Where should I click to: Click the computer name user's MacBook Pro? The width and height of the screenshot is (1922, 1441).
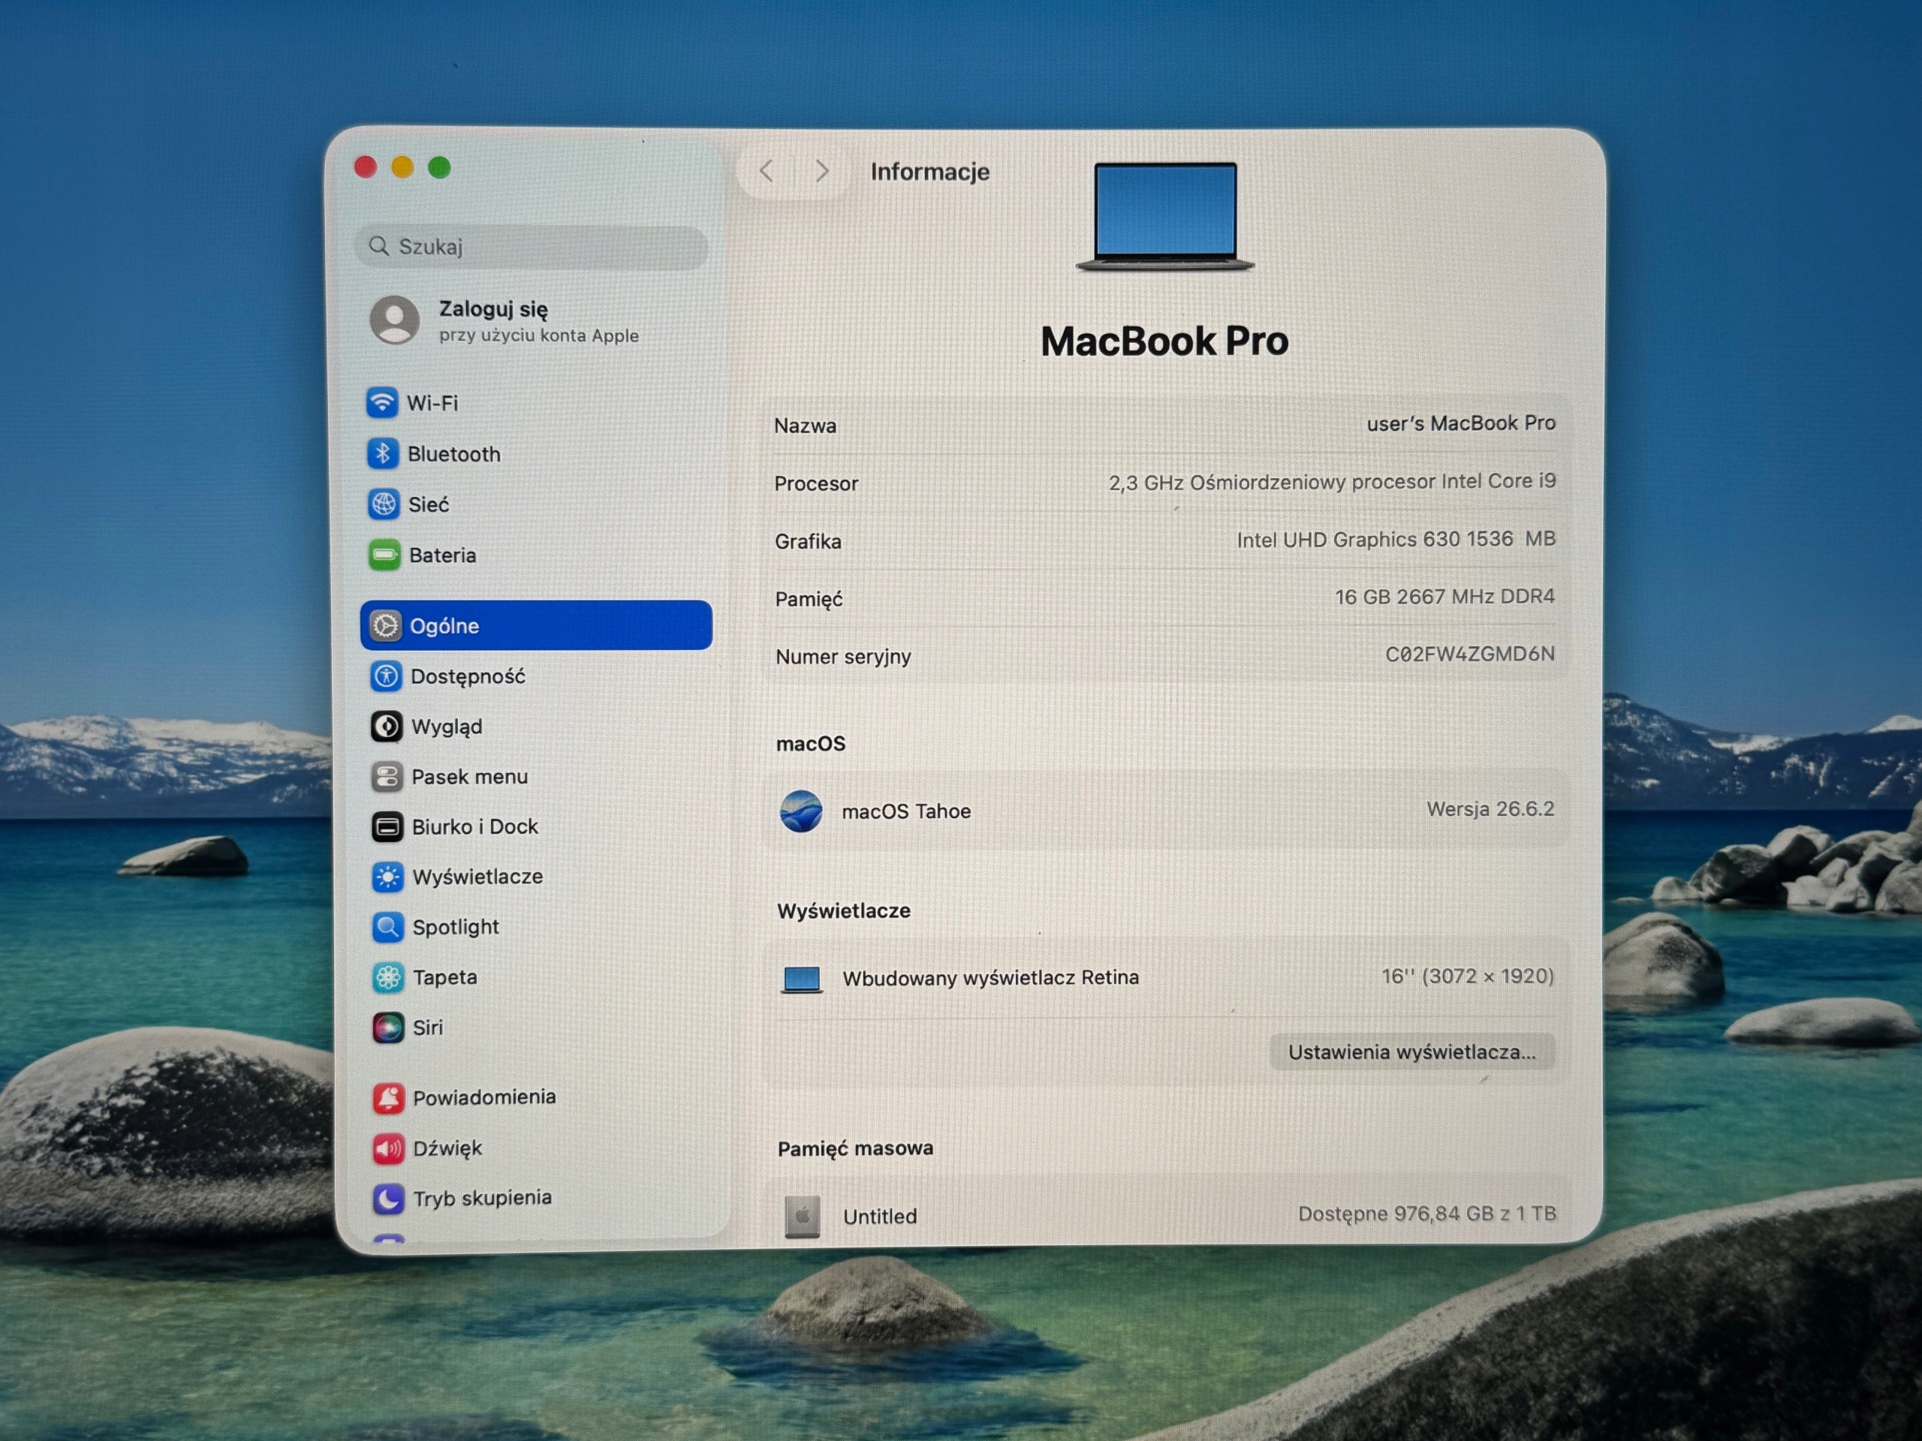click(1460, 423)
